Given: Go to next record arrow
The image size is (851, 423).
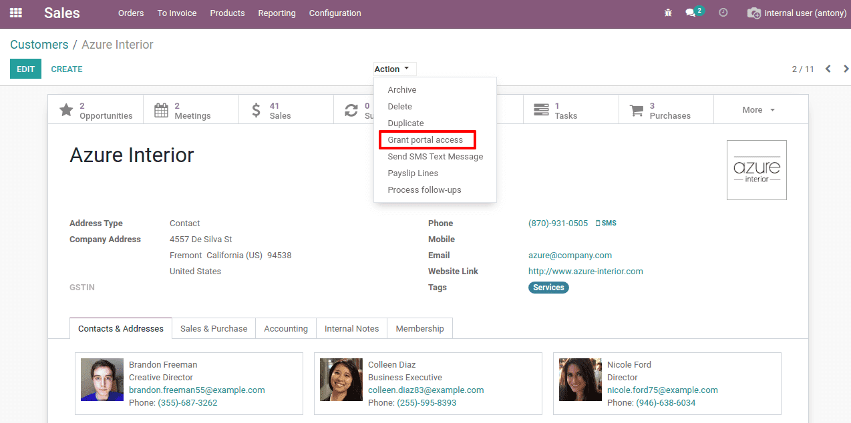Looking at the screenshot, I should [x=846, y=69].
